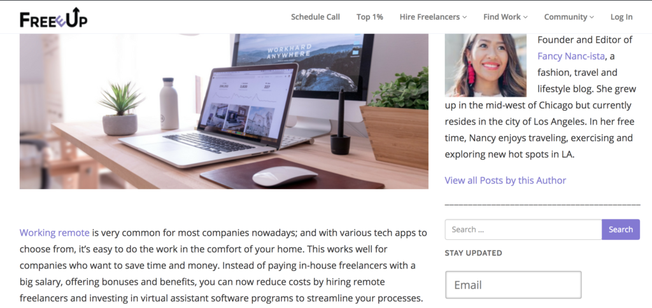The image size is (652, 308).
Task: Focus the Email subscription field
Action: pyautogui.click(x=513, y=285)
